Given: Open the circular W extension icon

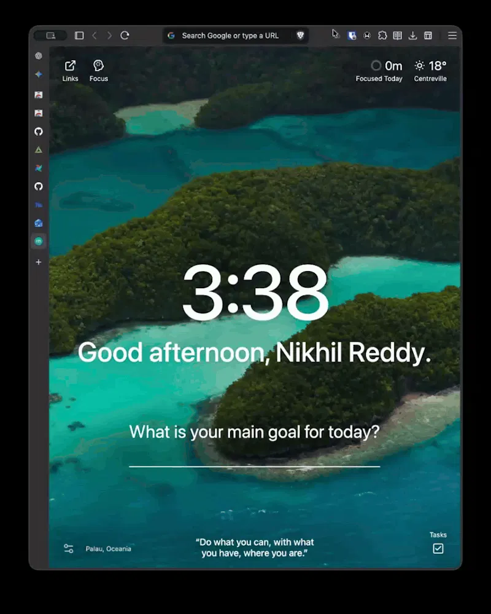Looking at the screenshot, I should coord(367,36).
